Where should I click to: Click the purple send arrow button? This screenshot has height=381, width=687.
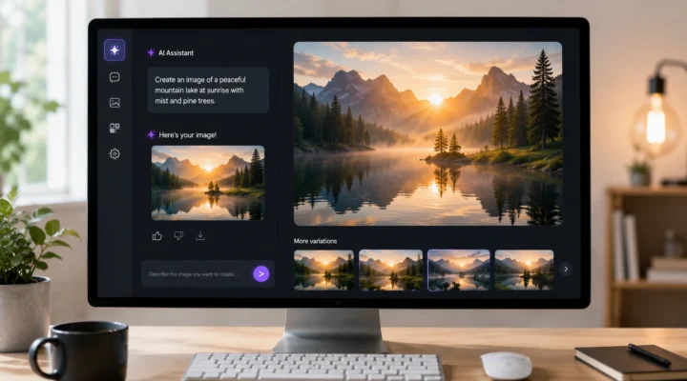point(261,273)
